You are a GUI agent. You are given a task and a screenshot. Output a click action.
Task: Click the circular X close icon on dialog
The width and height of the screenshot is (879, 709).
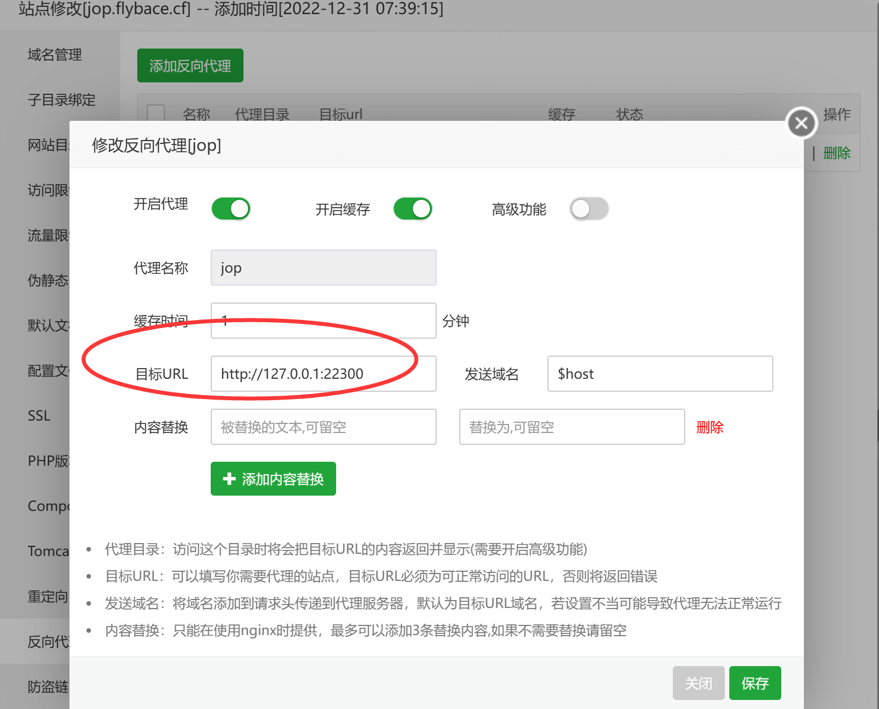point(801,122)
